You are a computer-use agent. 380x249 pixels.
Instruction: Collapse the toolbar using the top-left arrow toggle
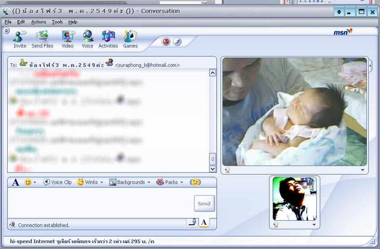click(x=6, y=31)
